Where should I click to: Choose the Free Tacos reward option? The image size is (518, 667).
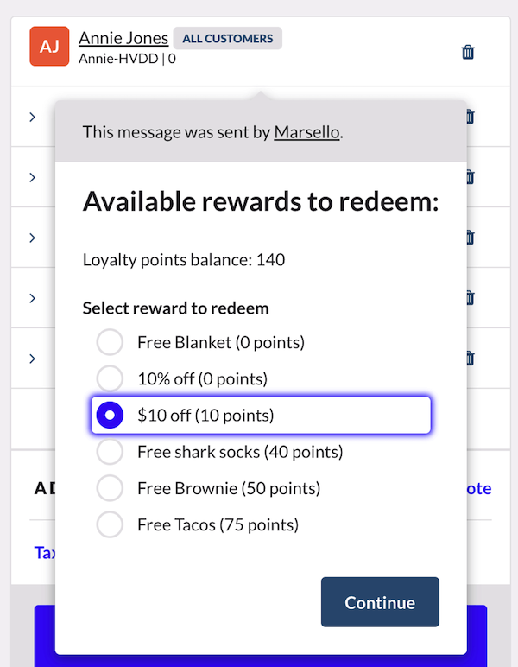point(110,524)
